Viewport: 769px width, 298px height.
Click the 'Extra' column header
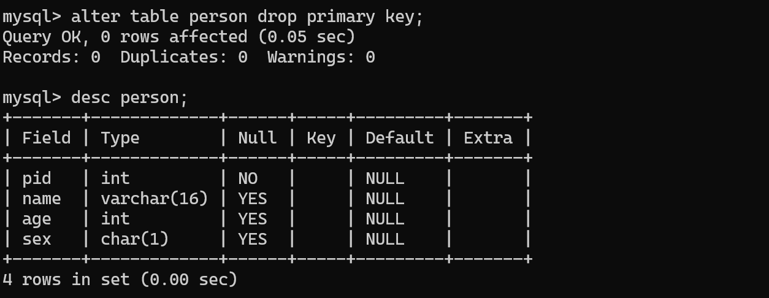[488, 138]
